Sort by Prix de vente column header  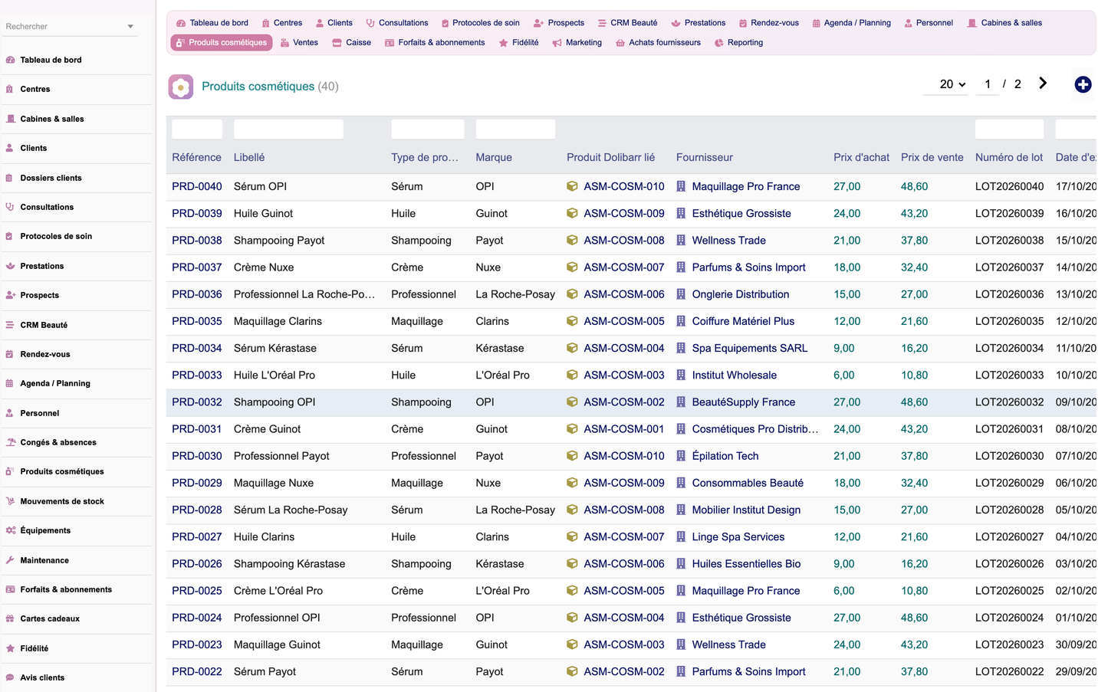click(x=932, y=157)
